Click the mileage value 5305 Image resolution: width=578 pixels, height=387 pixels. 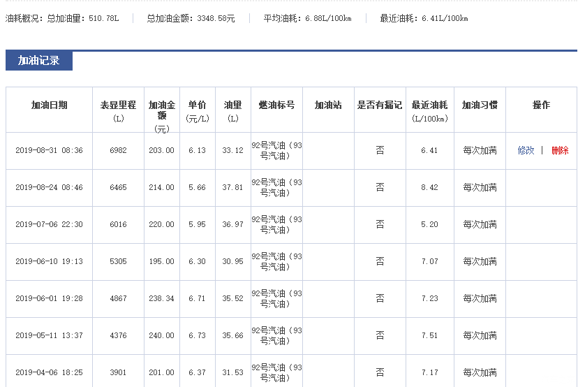118,261
